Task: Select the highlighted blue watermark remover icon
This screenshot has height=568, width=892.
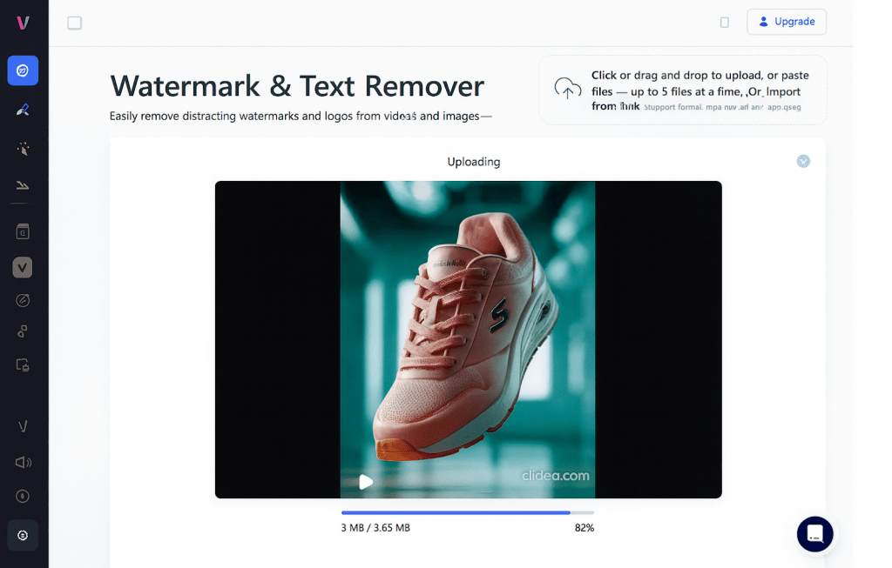Action: pos(23,70)
